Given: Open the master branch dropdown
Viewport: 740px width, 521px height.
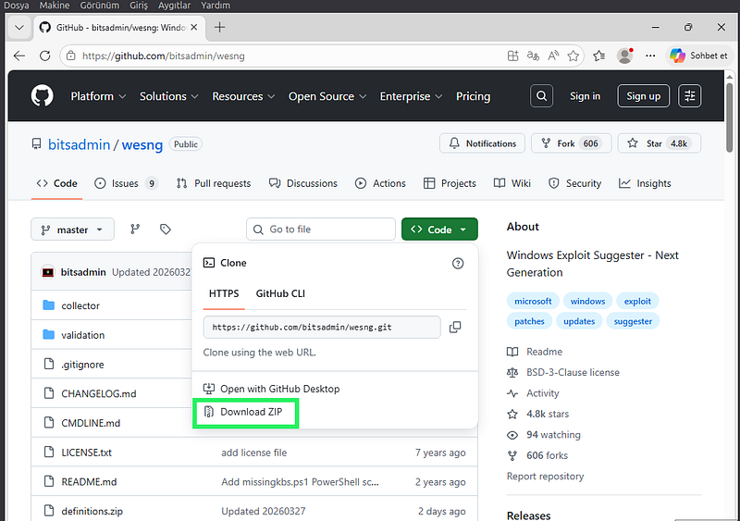Looking at the screenshot, I should (x=73, y=229).
